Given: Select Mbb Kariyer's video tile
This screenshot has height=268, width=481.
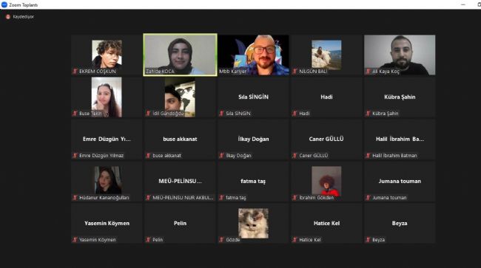Looking at the screenshot, I should 253,55.
